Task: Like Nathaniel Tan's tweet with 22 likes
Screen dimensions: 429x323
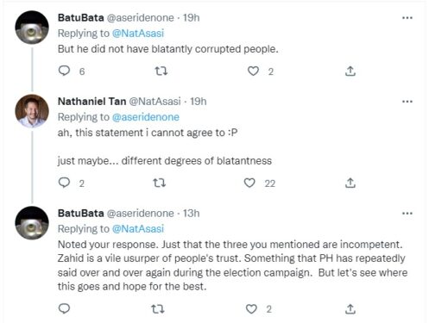Action: pos(249,183)
